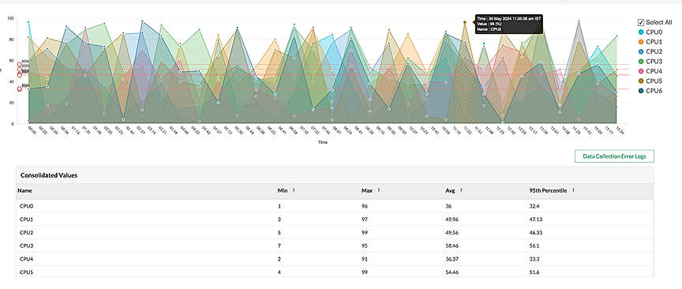Click the Max value 95 for CPU3
This screenshot has height=289, width=682.
click(365, 246)
